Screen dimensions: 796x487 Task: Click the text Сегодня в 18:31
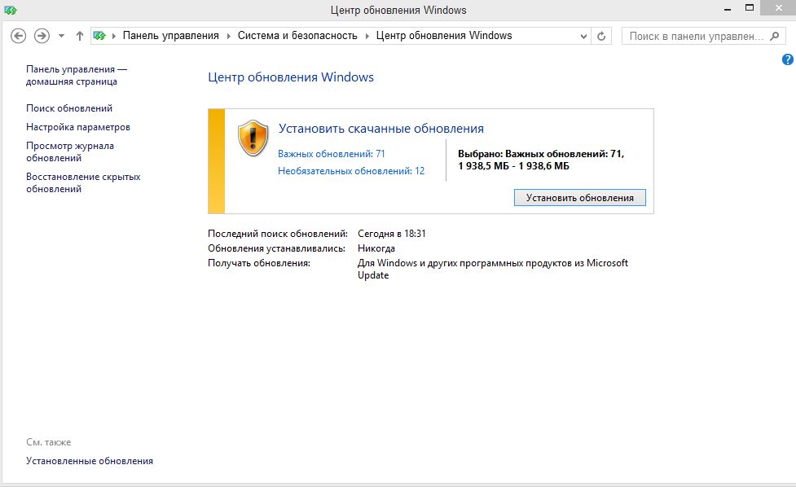391,234
